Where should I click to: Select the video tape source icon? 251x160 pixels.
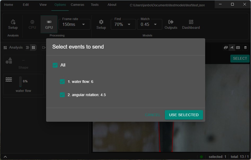pos(238,48)
